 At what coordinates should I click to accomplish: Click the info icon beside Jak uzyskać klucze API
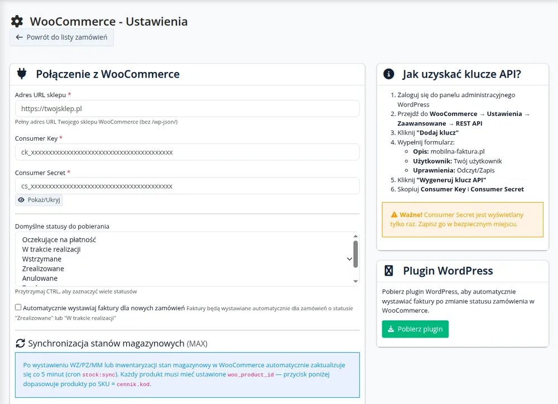pyautogui.click(x=388, y=74)
